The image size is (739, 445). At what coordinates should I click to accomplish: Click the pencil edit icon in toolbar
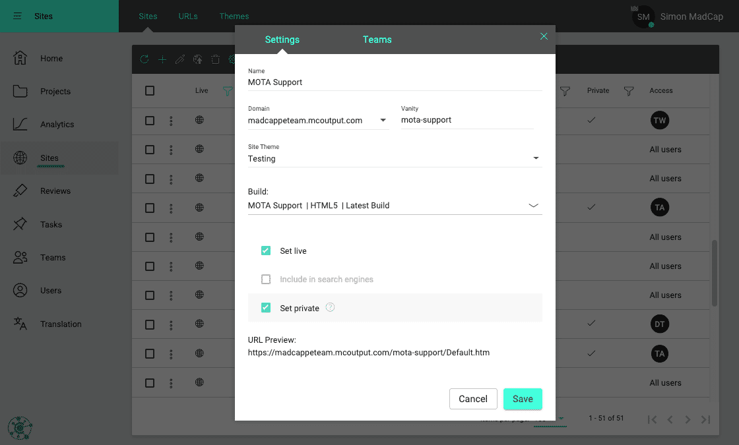(180, 59)
